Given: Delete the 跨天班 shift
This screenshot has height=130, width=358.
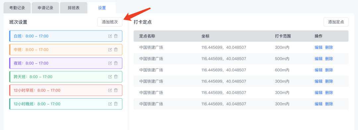Looking at the screenshot, I should tap(116, 77).
